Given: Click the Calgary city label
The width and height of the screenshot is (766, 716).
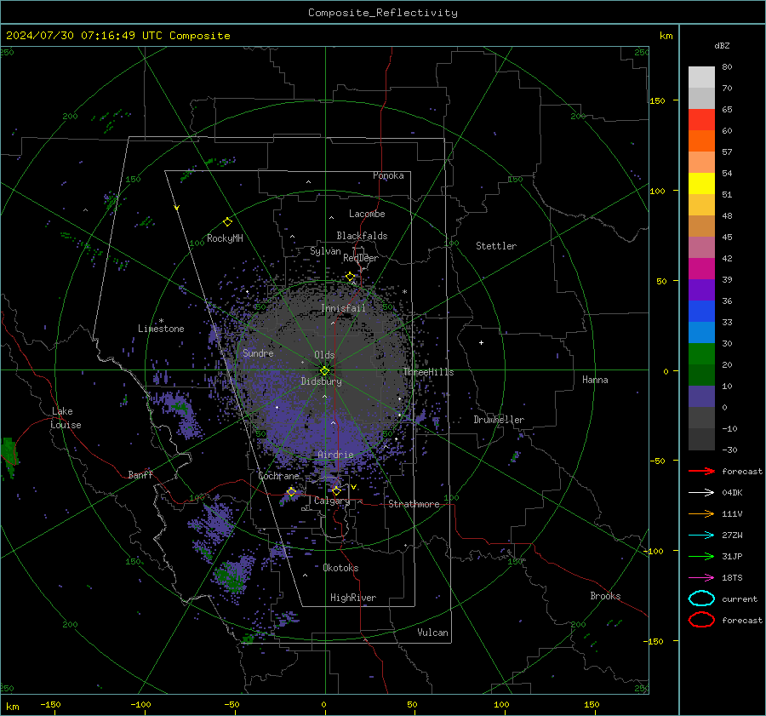Looking at the screenshot, I should 332,501.
